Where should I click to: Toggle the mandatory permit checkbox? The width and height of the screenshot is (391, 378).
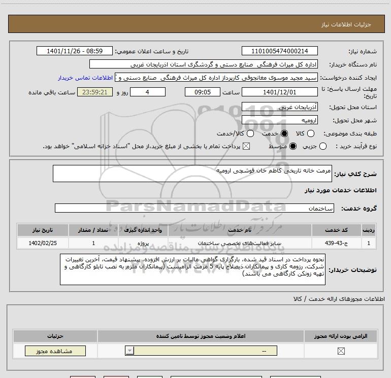(341, 351)
